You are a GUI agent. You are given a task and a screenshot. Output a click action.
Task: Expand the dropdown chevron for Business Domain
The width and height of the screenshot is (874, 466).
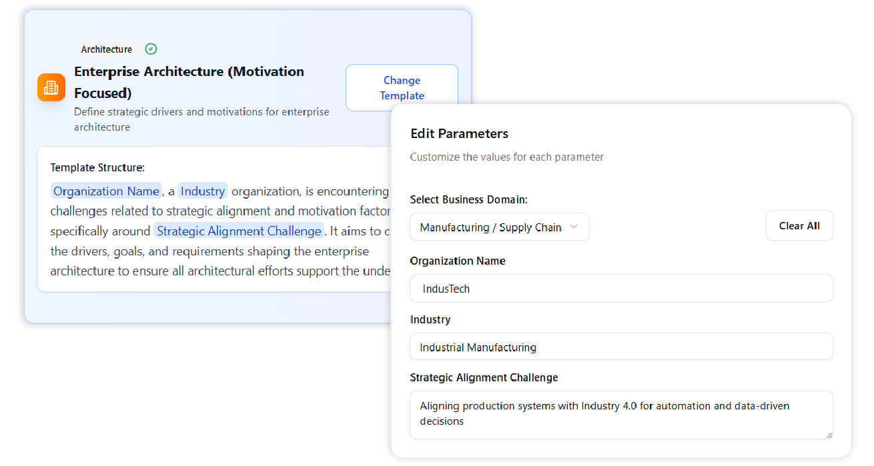coord(574,227)
